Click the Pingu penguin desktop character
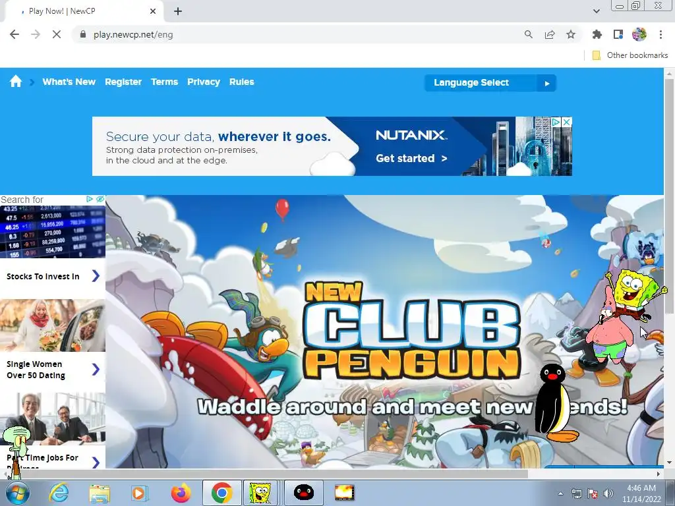Screen dimensions: 675x506 (554, 403)
